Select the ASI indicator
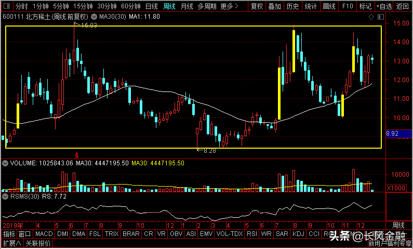The image size is (413, 249). click(x=191, y=234)
